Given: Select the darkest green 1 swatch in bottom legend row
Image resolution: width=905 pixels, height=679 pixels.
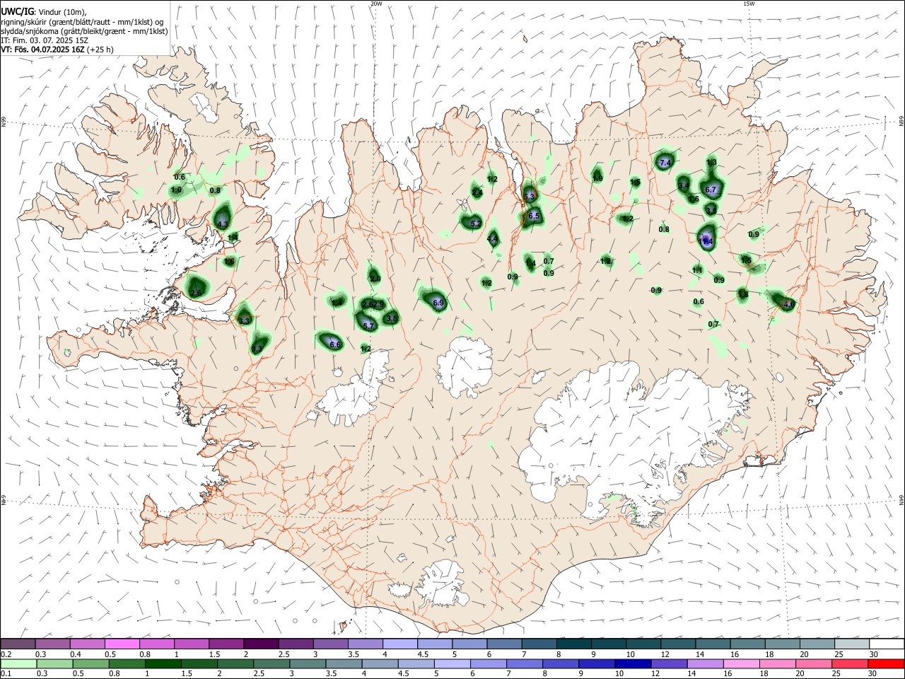Looking at the screenshot, I should [163, 664].
